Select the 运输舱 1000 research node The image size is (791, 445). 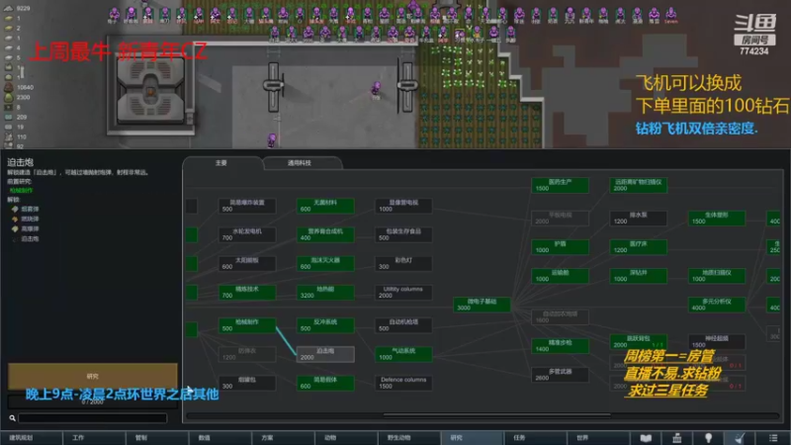[560, 276]
